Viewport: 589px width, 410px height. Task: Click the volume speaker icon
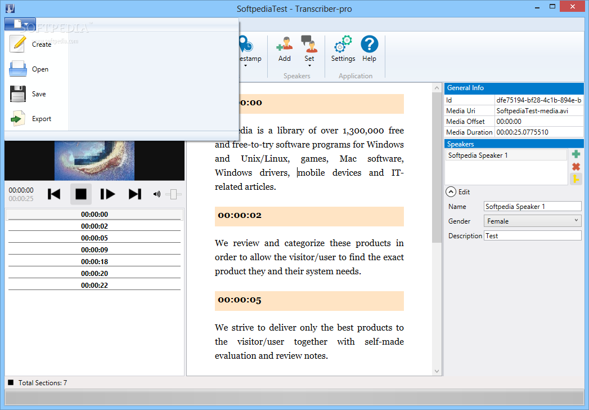pos(156,194)
